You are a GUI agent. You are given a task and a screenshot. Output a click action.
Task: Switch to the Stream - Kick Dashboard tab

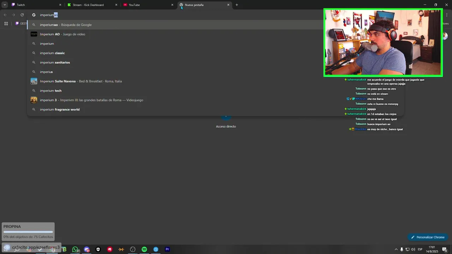pos(93,5)
